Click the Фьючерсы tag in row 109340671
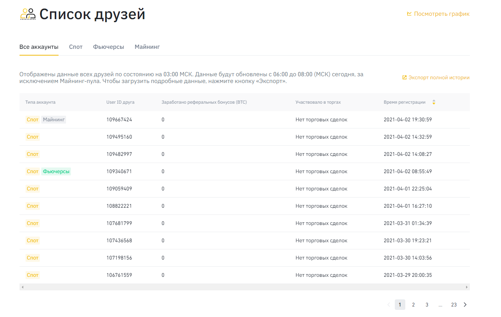Image resolution: width=501 pixels, height=317 pixels. click(56, 172)
